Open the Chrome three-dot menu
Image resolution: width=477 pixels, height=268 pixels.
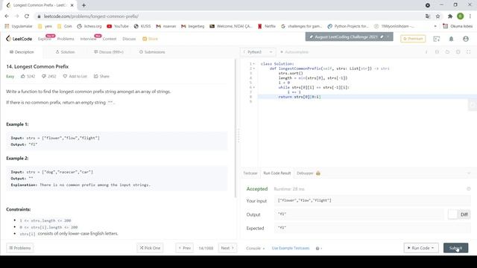470,16
